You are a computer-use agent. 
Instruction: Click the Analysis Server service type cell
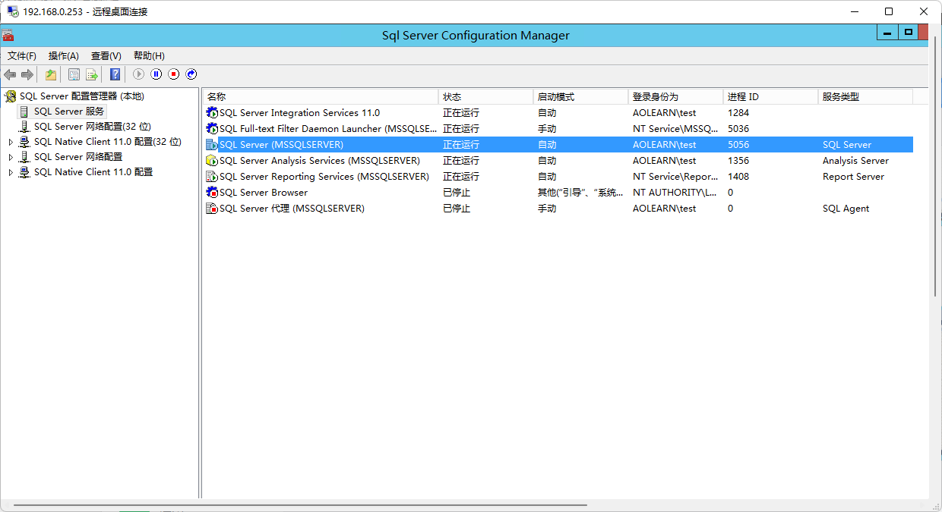click(x=855, y=161)
